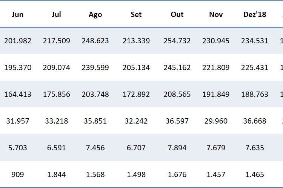
Task: Click the cell with value 36.597
Action: [x=177, y=121]
